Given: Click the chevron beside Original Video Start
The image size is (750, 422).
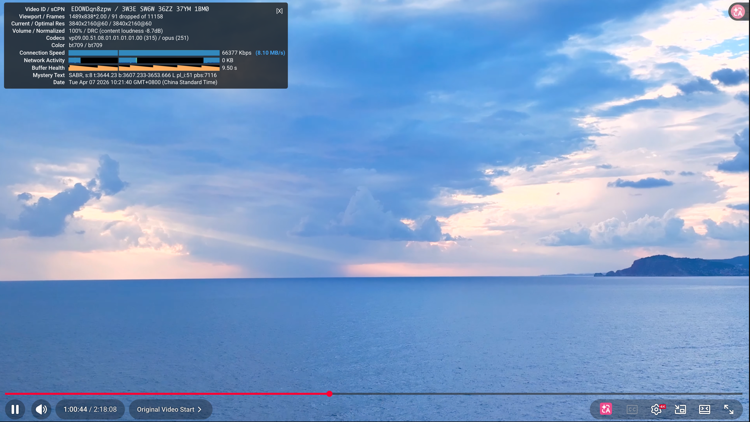Looking at the screenshot, I should coord(200,409).
